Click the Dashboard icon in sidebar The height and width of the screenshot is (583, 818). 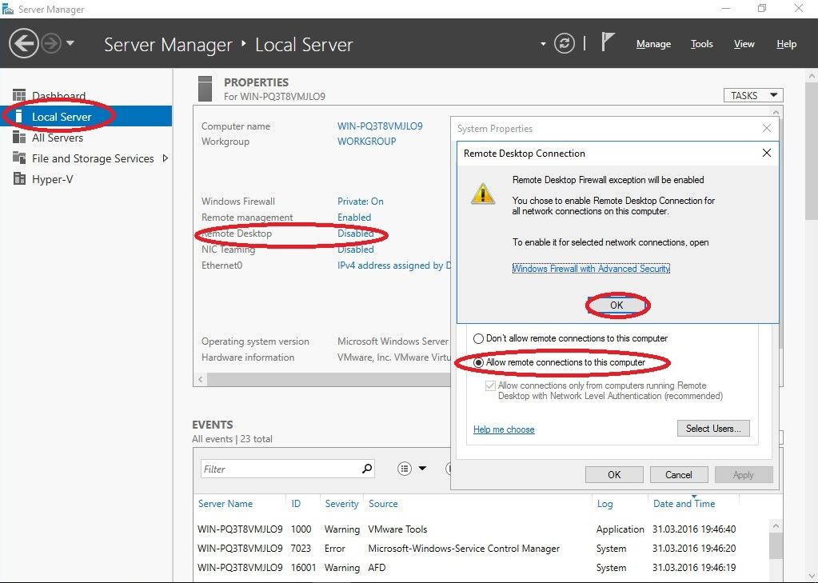click(x=19, y=96)
